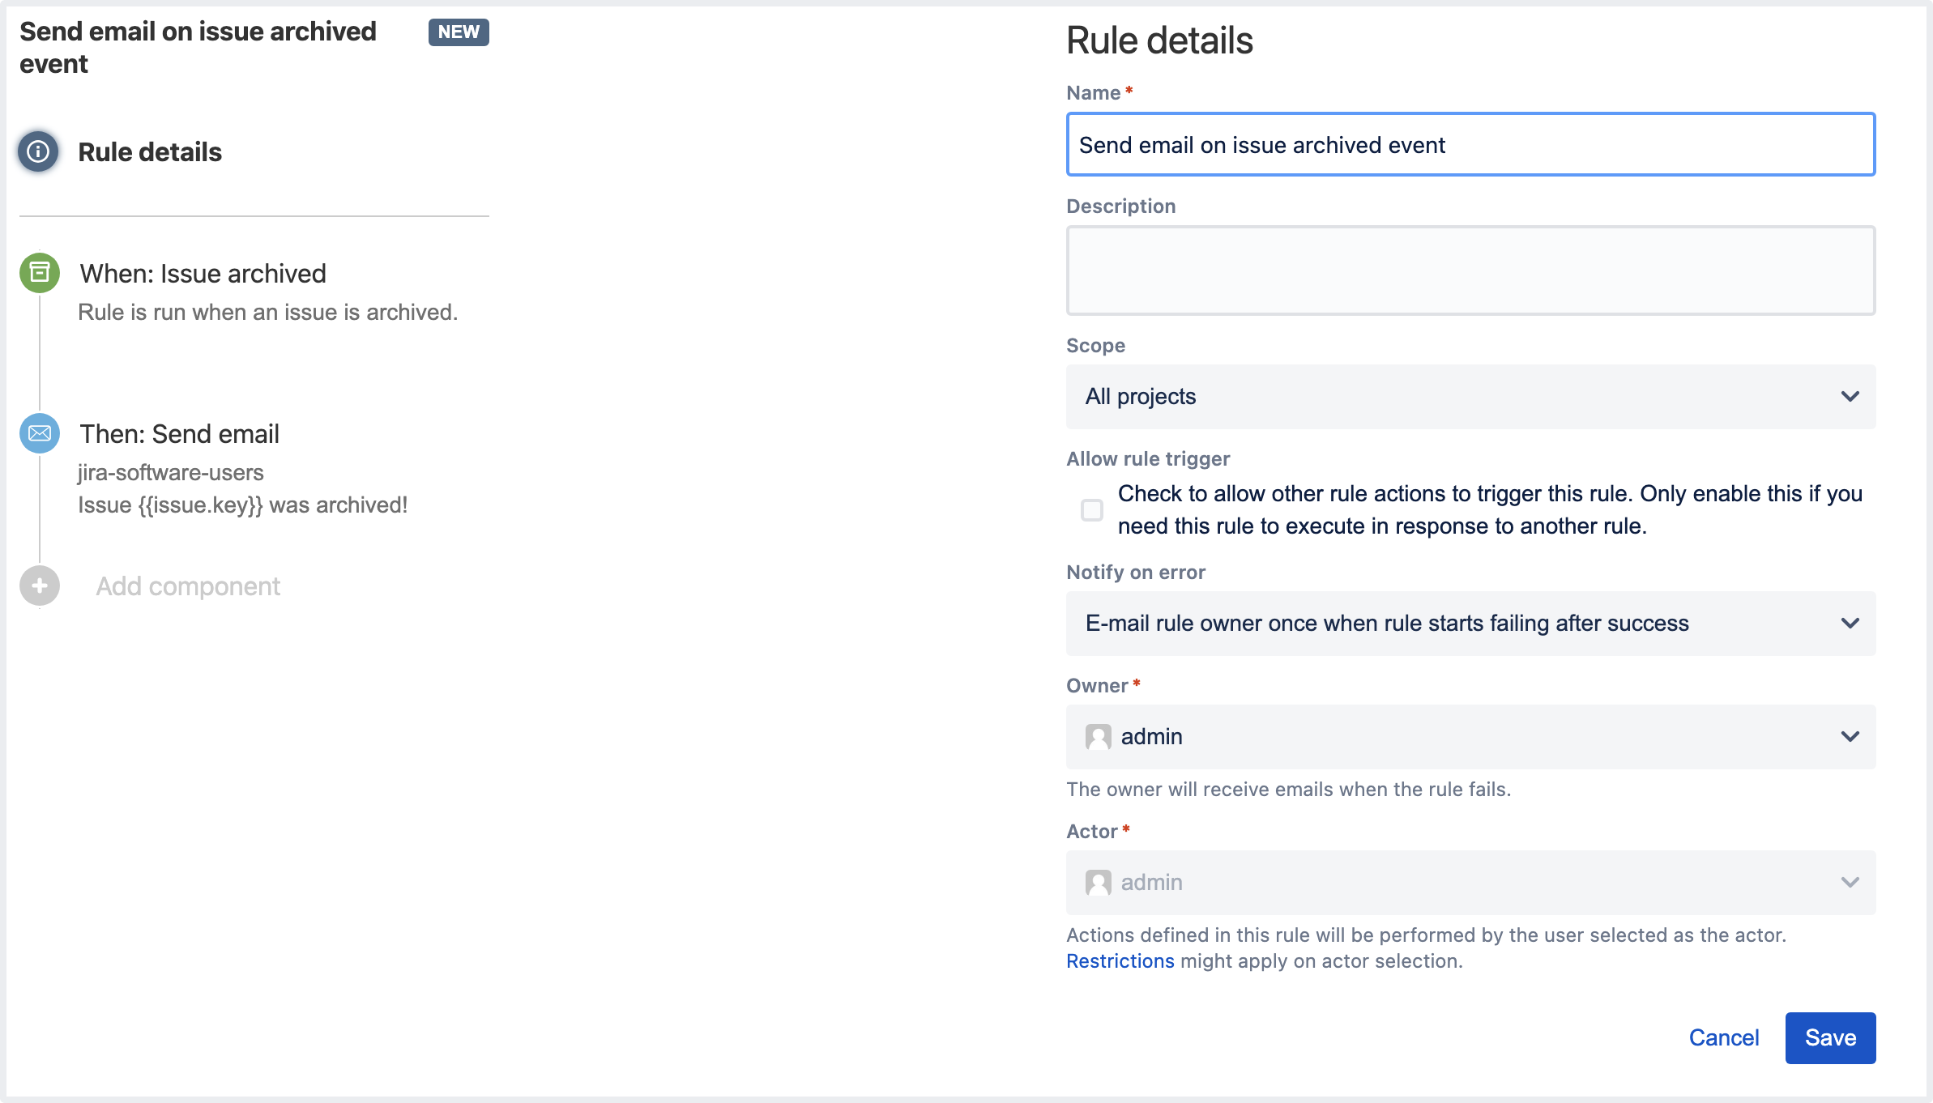Click the Scope dropdown chevron arrow

(x=1850, y=397)
